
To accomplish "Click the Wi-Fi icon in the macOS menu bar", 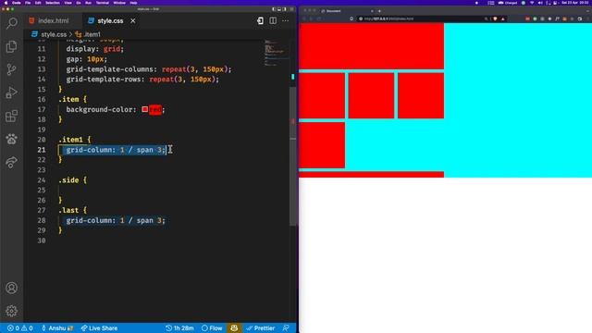I will 532,3.
